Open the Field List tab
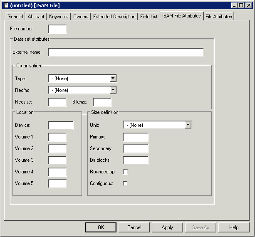This screenshot has width=255, height=237. tap(149, 17)
